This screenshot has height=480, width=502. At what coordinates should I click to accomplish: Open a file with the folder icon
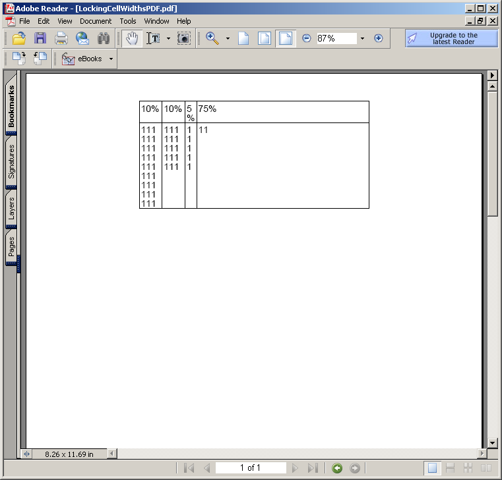pyautogui.click(x=19, y=38)
